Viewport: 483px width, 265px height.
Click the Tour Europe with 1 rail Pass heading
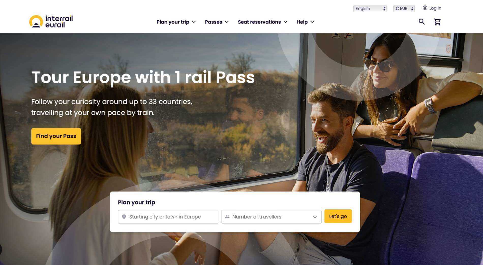pyautogui.click(x=143, y=77)
